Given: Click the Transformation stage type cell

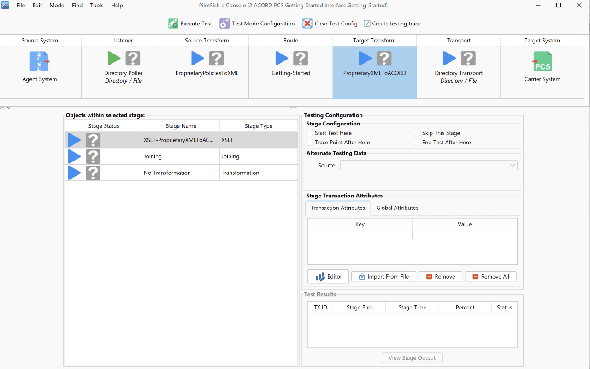Looking at the screenshot, I should point(259,173).
